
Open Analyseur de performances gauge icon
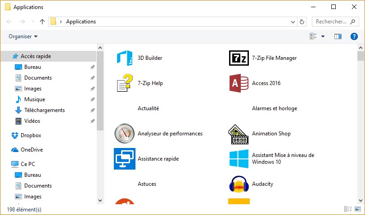click(x=125, y=134)
